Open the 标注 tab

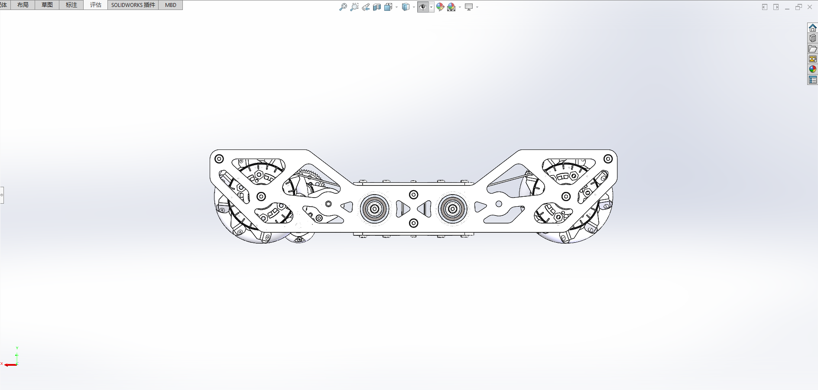pos(71,5)
